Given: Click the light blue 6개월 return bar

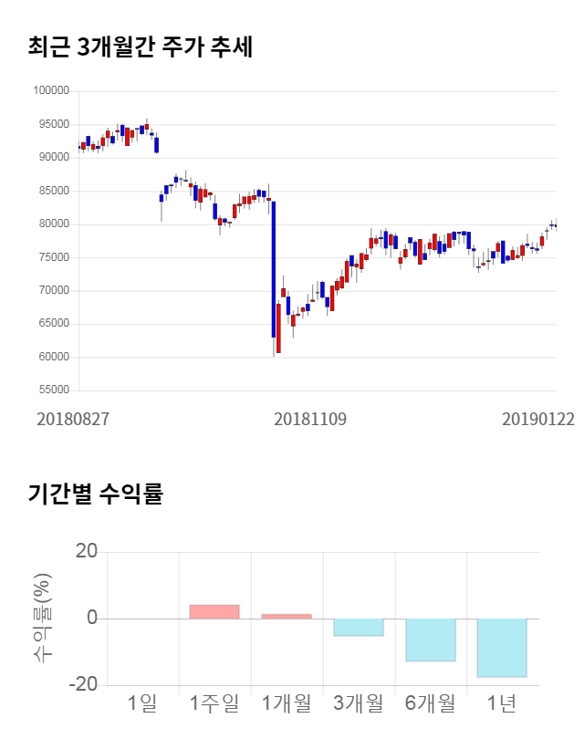Looking at the screenshot, I should click(x=431, y=640).
